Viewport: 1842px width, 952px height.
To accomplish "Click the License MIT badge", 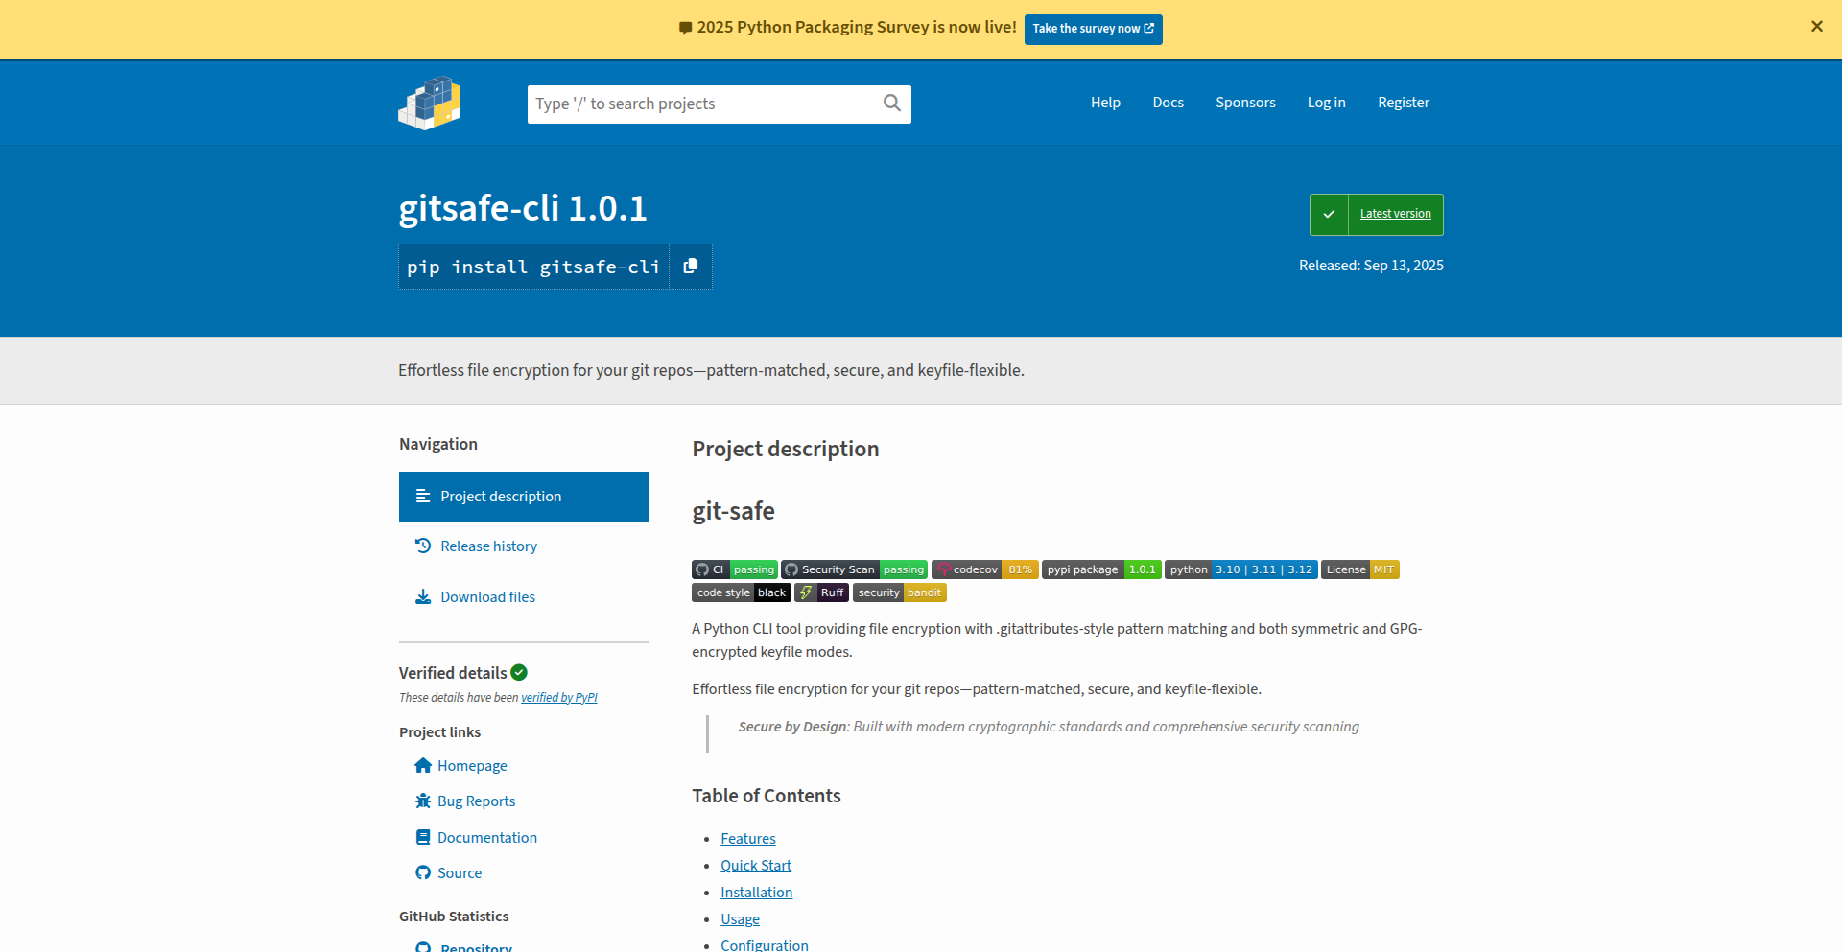I will pos(1359,569).
